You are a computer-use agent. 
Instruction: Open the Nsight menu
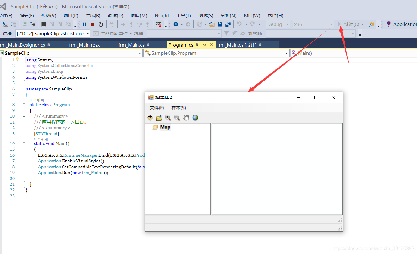point(162,16)
